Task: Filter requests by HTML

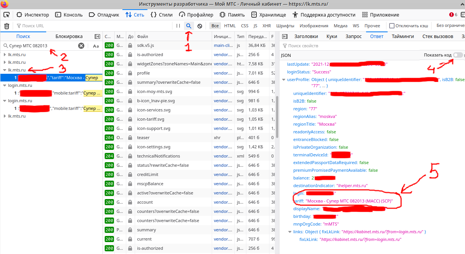Action: coord(230,26)
